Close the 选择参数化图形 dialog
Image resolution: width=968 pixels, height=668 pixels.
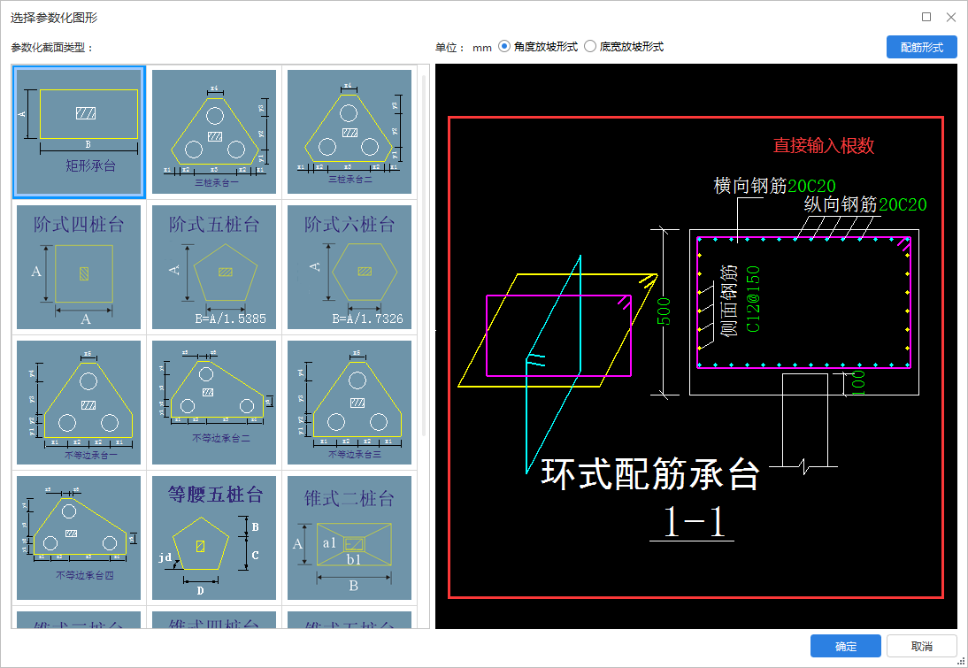tap(951, 17)
